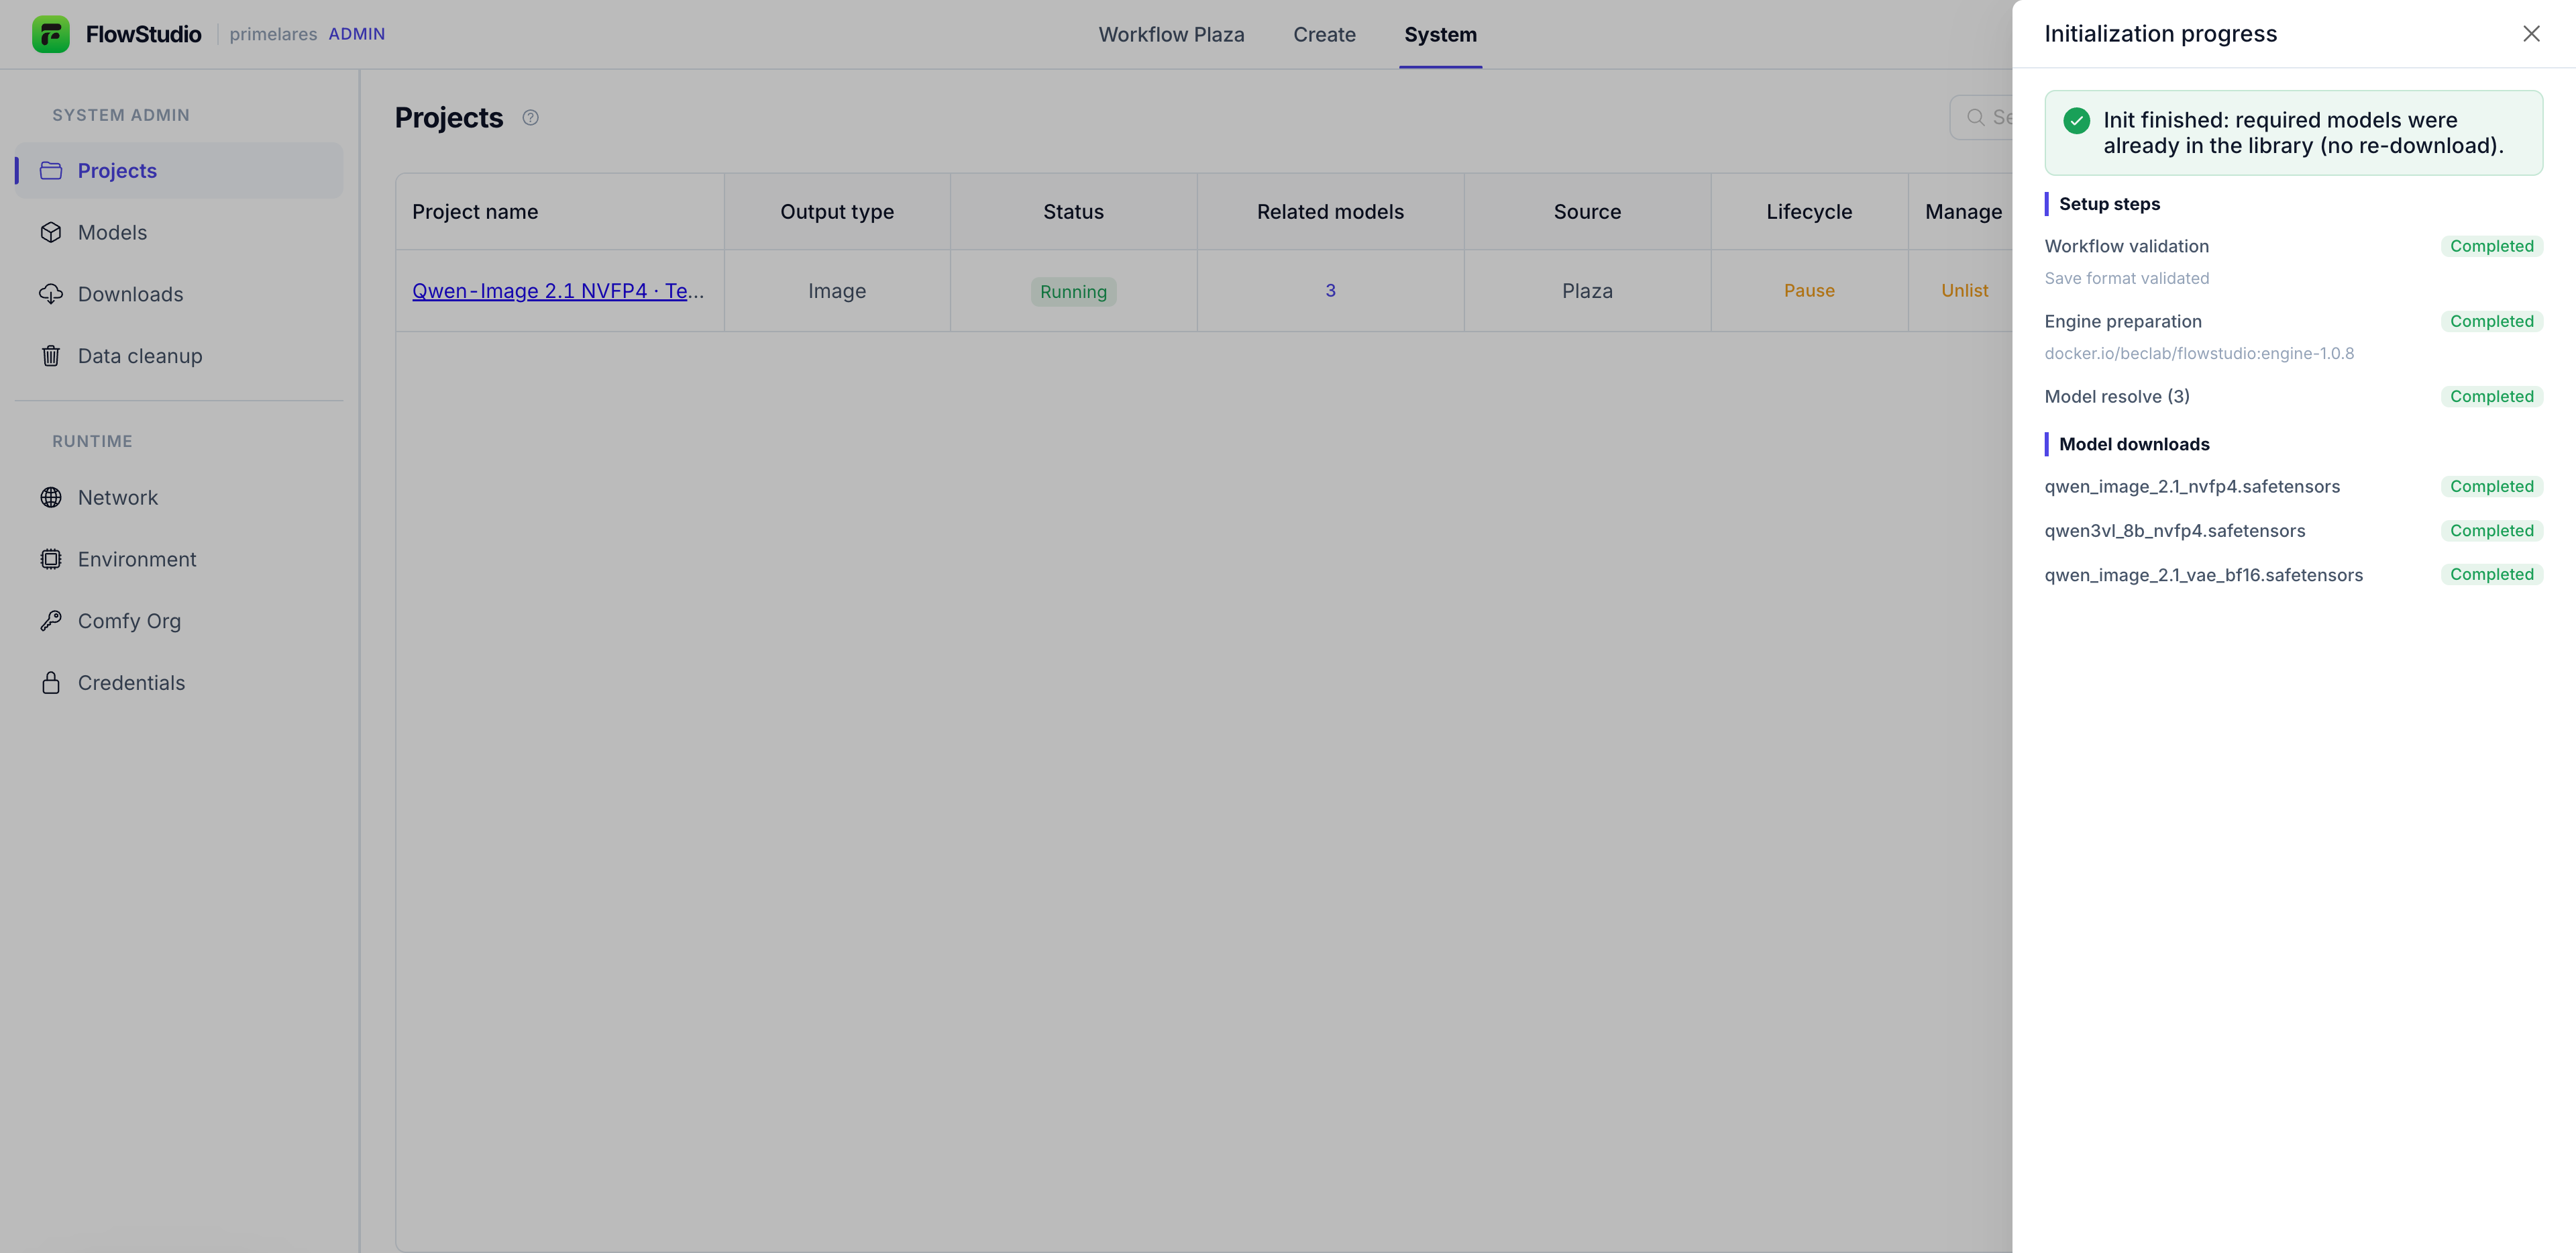
Task: Click qwen3vl_8b_nvfp4.safetensors entry
Action: pos(2174,530)
